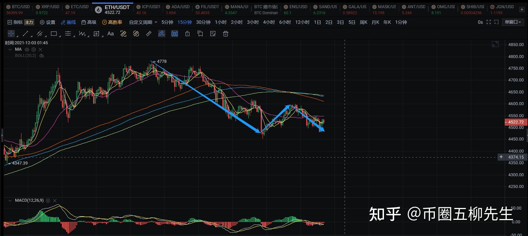The height and width of the screenshot is (236, 528).
Task: Expand wave tool submenu arrow
Action: 88,36
